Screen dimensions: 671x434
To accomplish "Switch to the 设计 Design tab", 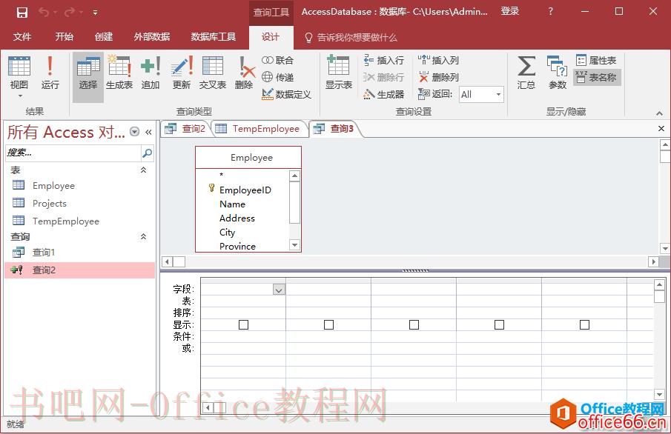I will [x=271, y=37].
